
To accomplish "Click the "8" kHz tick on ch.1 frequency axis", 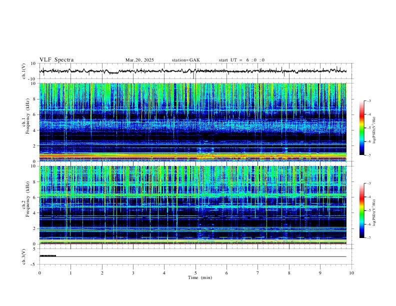I will tap(34, 99).
